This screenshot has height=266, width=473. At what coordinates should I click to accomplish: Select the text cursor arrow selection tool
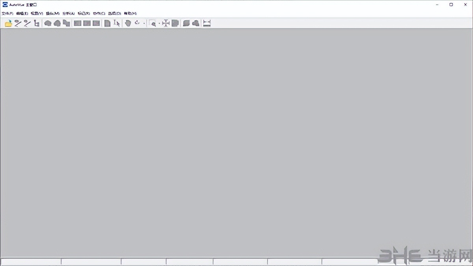coord(117,23)
